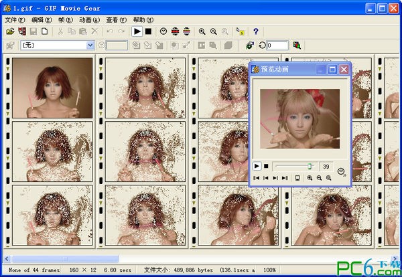402x277 pixels.
Task: Reset zoom in the preview window
Action: point(329,178)
